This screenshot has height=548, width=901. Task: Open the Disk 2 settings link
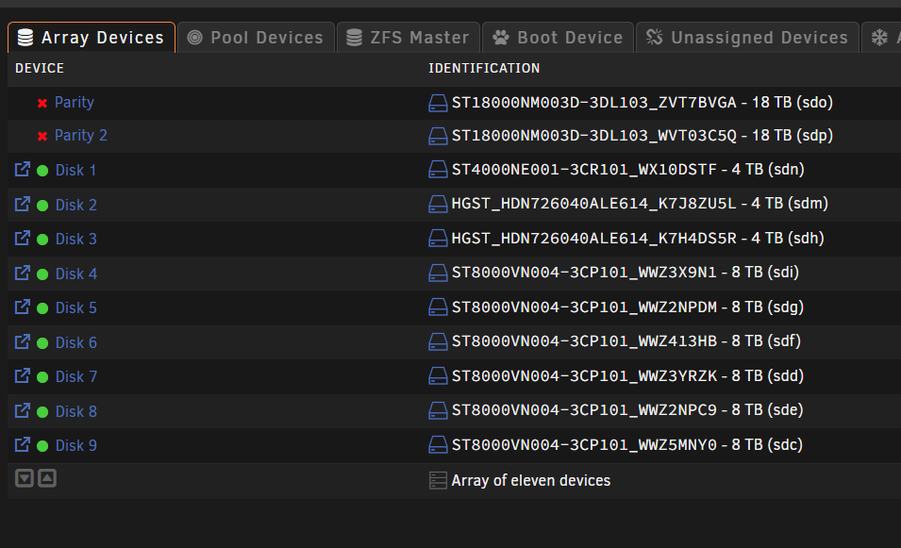tap(75, 205)
